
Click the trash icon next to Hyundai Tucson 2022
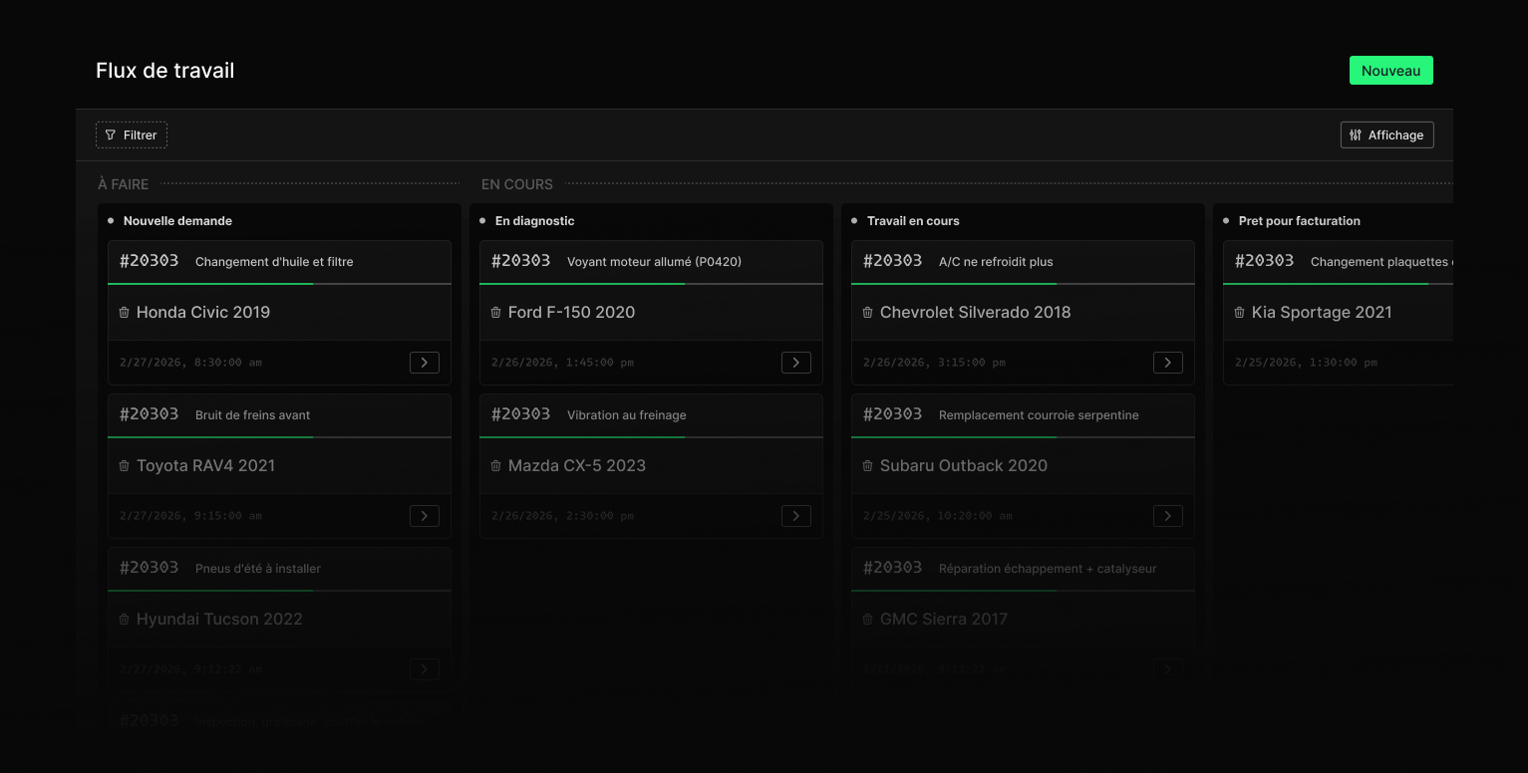point(125,620)
